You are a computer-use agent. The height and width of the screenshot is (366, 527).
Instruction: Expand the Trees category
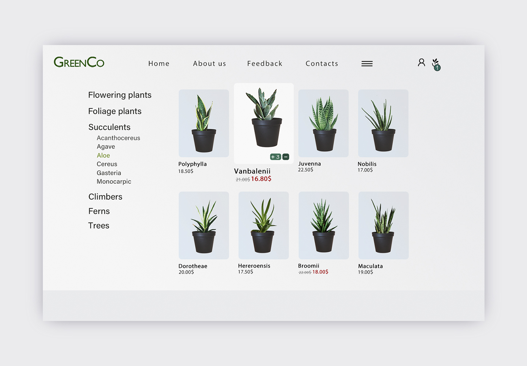tap(99, 225)
